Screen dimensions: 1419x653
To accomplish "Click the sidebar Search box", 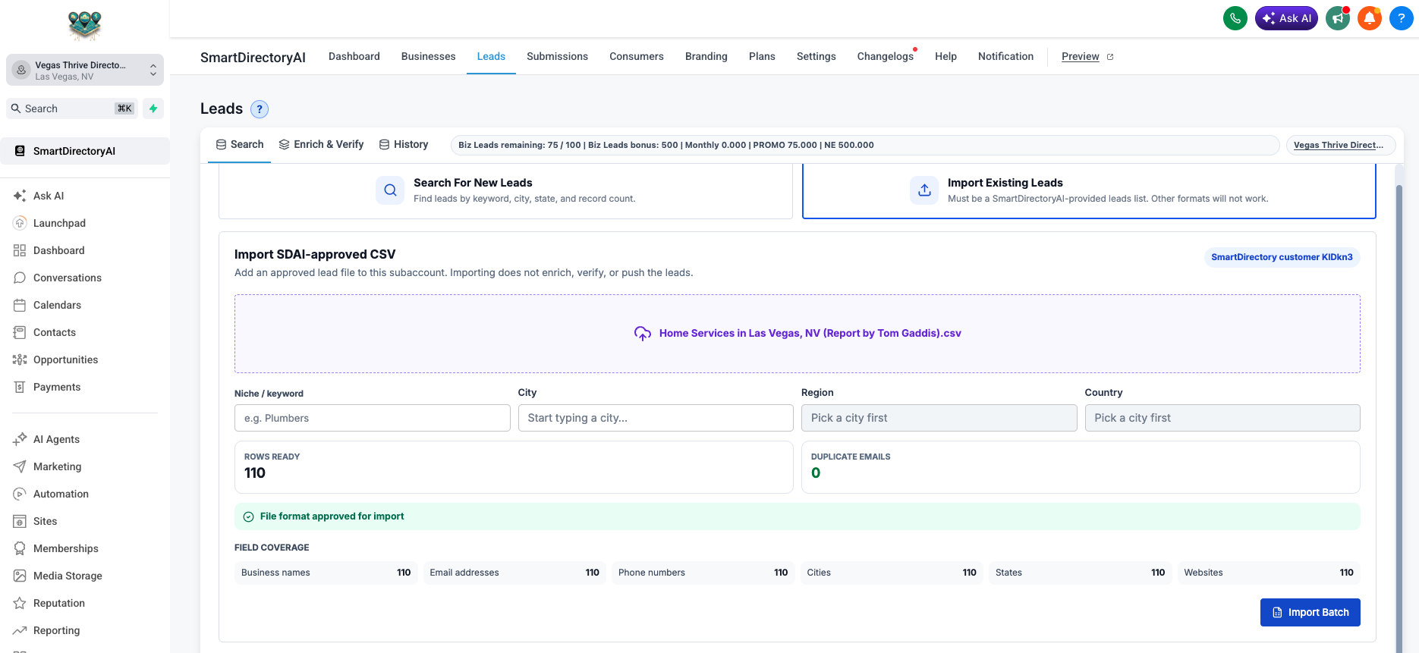I will click(x=73, y=108).
